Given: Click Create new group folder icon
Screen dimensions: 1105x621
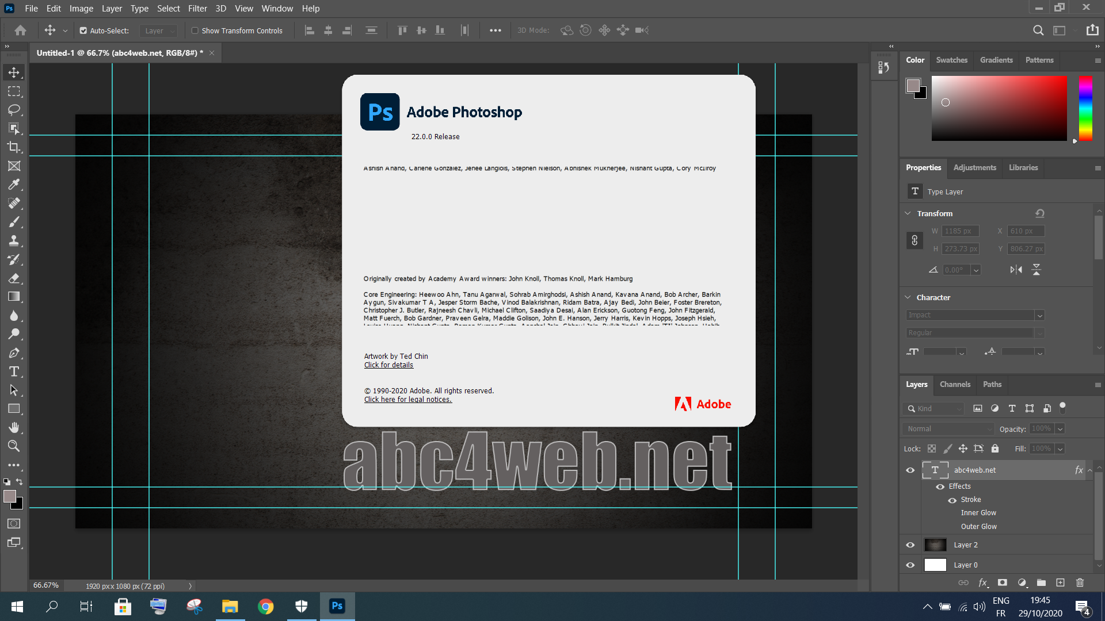Looking at the screenshot, I should pyautogui.click(x=1041, y=582).
